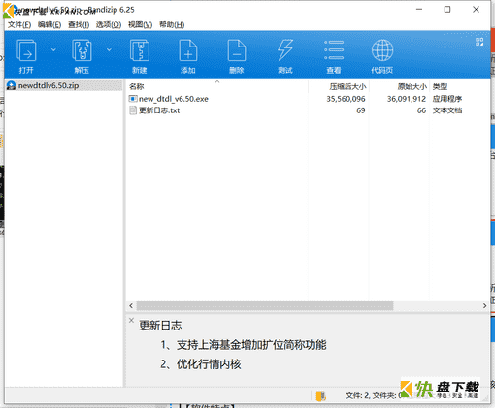Click the 35,560,096 compressed size cell

[346, 99]
